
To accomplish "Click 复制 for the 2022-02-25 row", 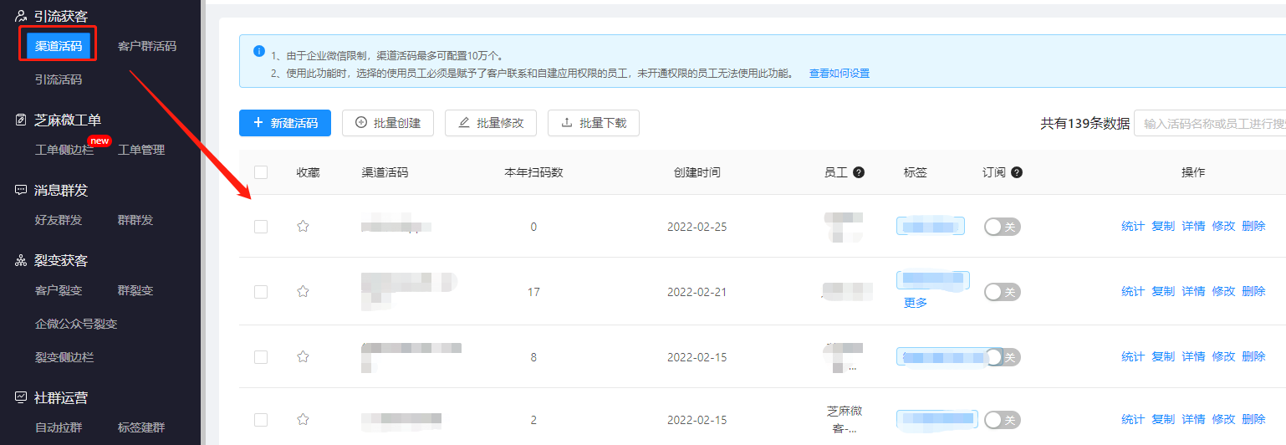I will (1163, 226).
